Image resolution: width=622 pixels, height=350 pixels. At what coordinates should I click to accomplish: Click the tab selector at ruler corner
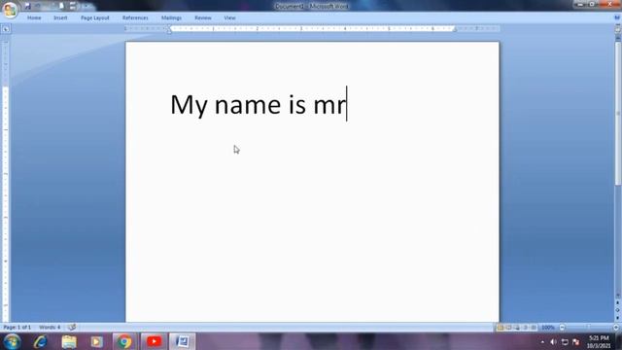pos(6,28)
